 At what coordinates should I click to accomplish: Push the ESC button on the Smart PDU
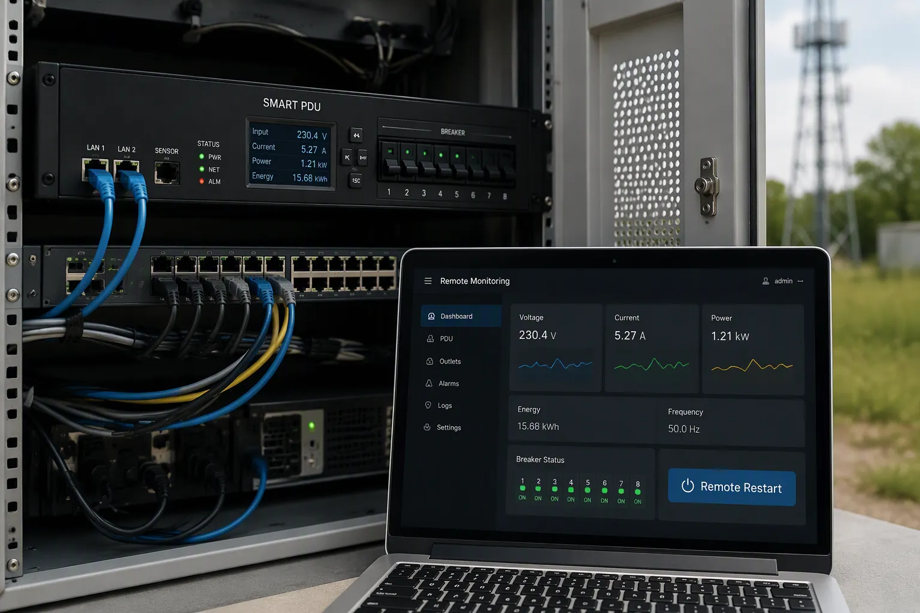pyautogui.click(x=356, y=180)
